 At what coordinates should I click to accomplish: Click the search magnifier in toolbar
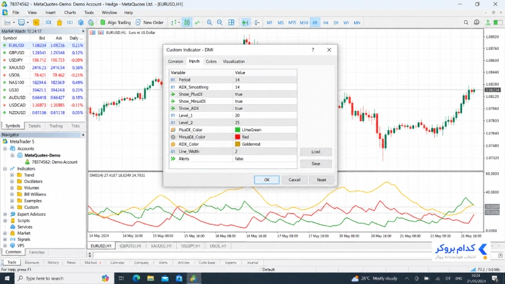pyautogui.click(x=466, y=23)
